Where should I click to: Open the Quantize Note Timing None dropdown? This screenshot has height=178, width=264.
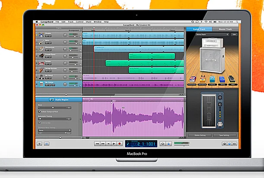pyautogui.click(x=55, y=130)
